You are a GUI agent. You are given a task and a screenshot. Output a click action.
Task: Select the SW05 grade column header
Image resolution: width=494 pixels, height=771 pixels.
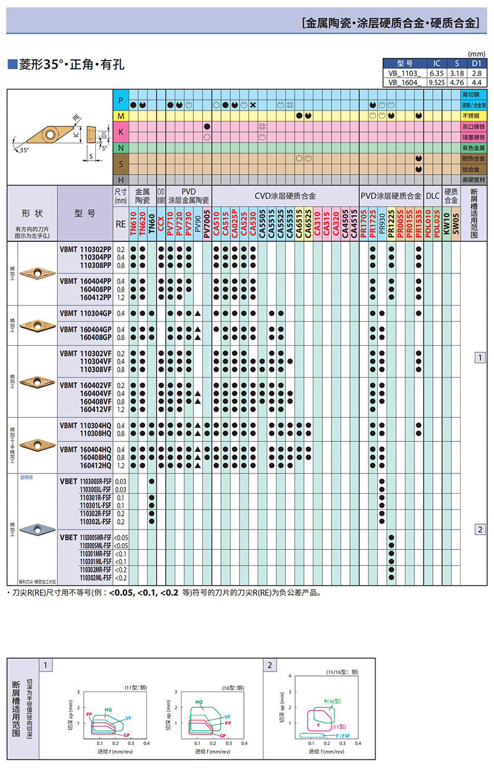tap(456, 222)
